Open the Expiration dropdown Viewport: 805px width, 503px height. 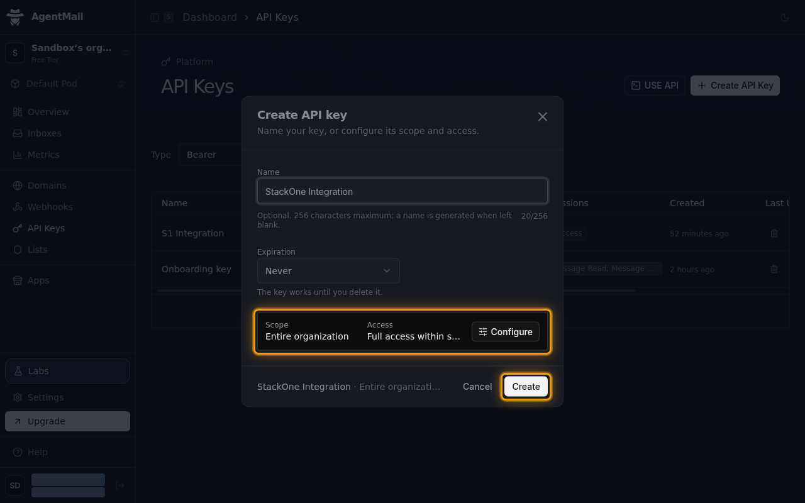point(328,271)
